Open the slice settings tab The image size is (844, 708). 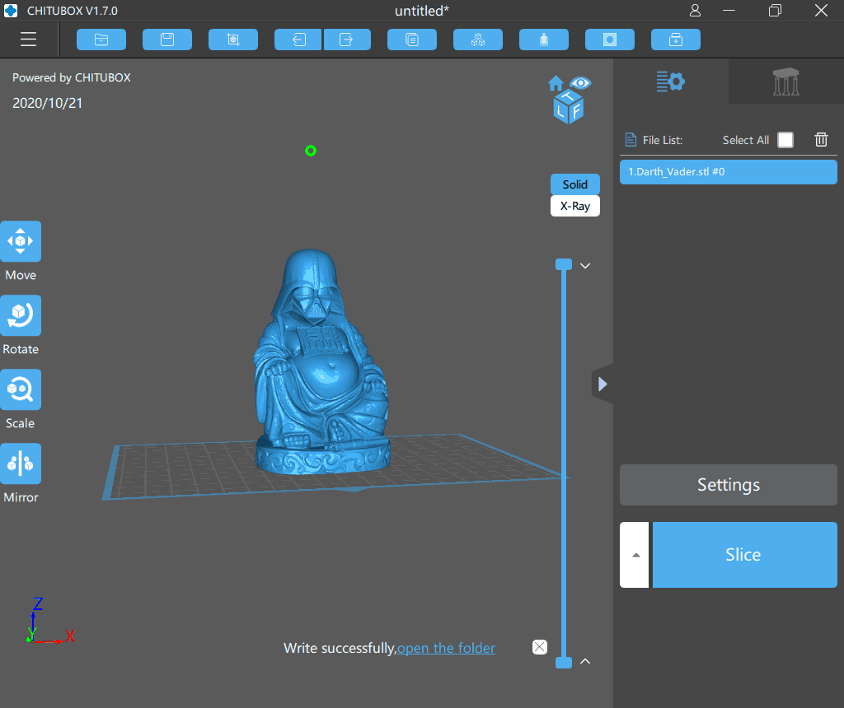671,82
